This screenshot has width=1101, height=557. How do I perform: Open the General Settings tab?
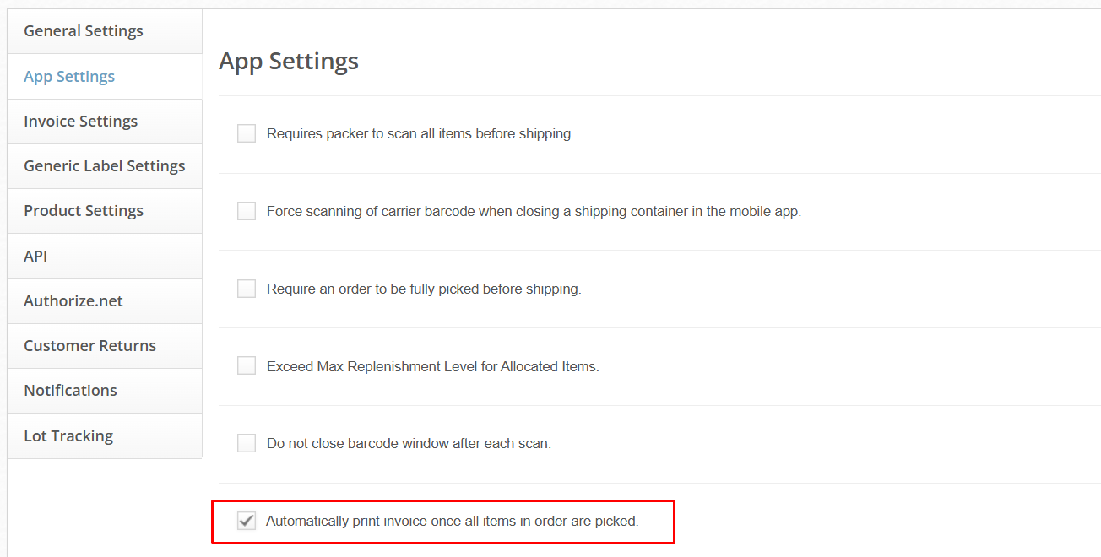click(84, 31)
